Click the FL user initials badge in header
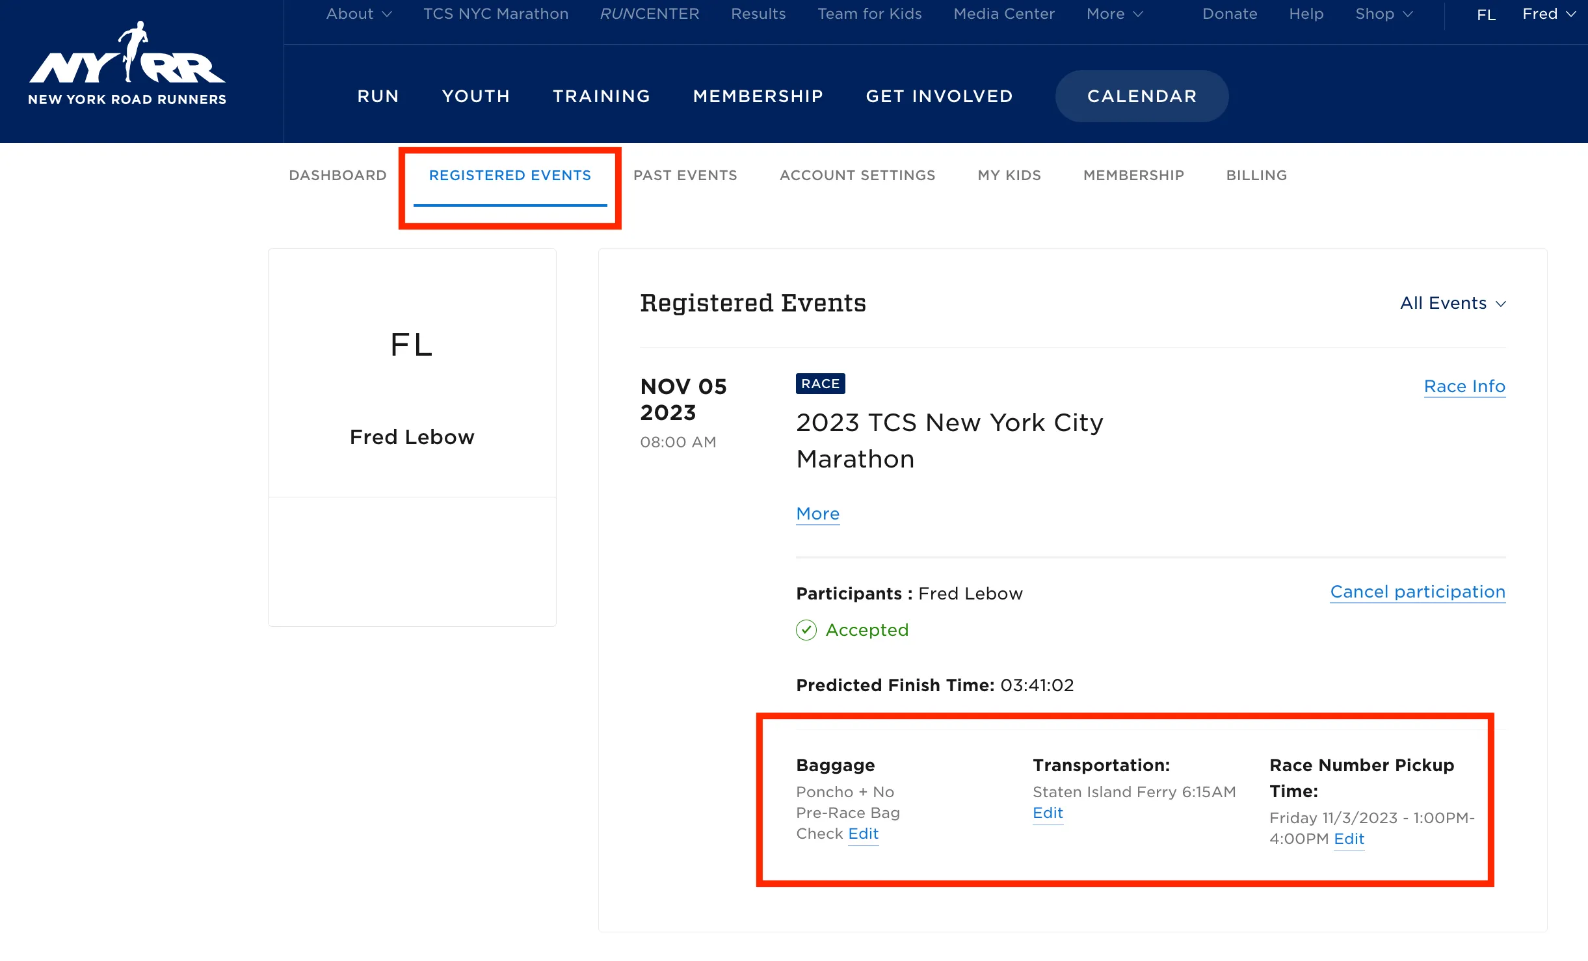Viewport: 1588px width, 961px height. (1486, 14)
